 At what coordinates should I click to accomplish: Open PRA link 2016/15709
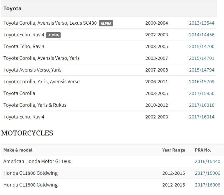click(x=201, y=82)
